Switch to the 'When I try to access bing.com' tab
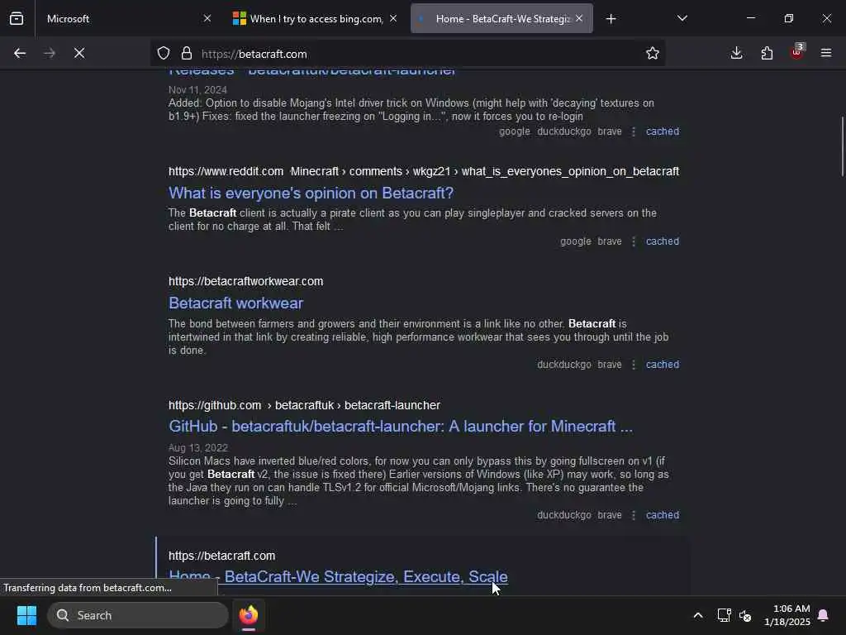The height and width of the screenshot is (635, 846). [315, 18]
